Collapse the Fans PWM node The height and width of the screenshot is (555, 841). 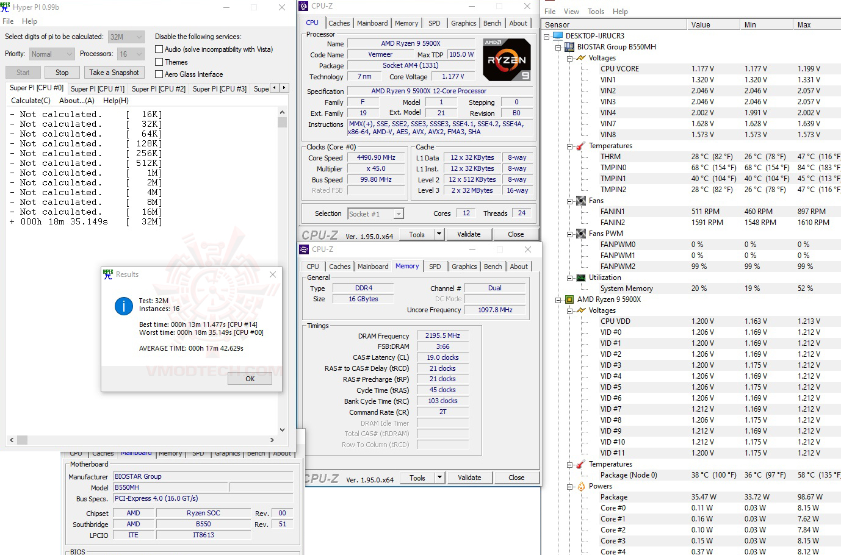(x=570, y=234)
